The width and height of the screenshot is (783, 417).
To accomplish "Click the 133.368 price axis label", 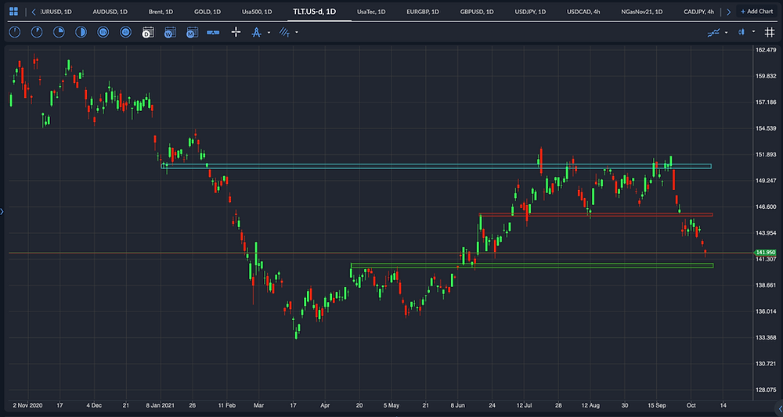I will 767,338.
